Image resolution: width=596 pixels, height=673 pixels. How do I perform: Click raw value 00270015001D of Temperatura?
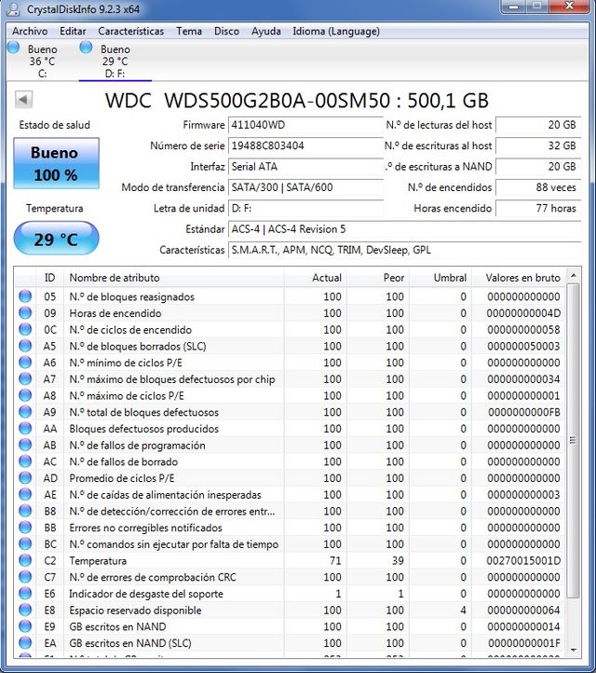[x=523, y=560]
